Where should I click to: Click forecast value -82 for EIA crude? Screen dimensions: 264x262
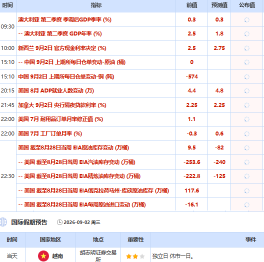coord(219,148)
